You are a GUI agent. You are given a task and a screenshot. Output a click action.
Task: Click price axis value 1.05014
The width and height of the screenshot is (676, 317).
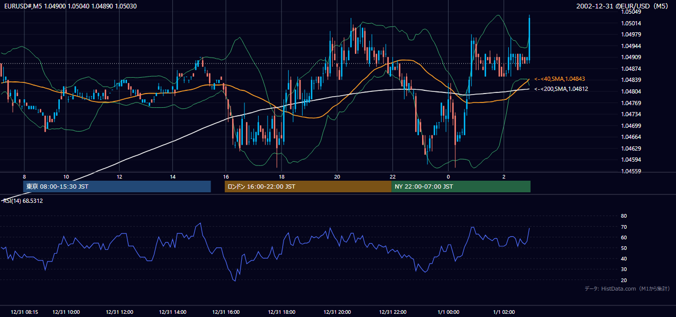pyautogui.click(x=632, y=23)
